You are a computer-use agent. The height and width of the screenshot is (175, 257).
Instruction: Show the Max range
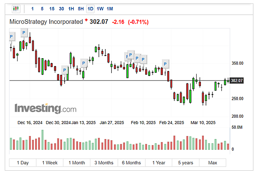(212, 163)
